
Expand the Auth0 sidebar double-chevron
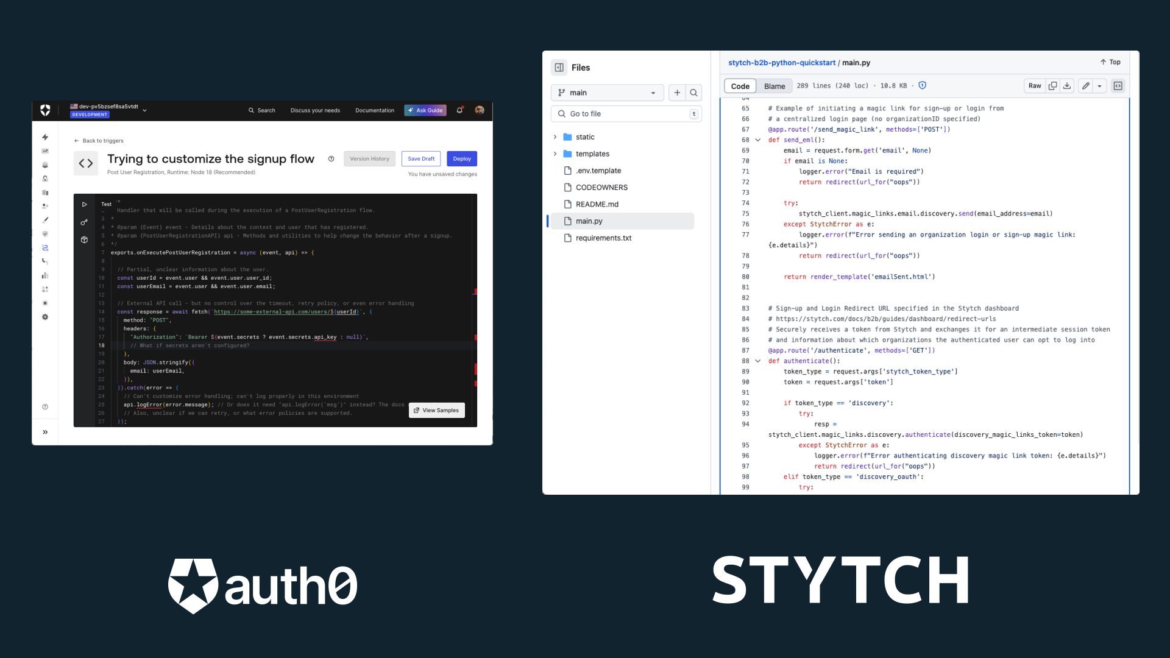click(x=45, y=432)
